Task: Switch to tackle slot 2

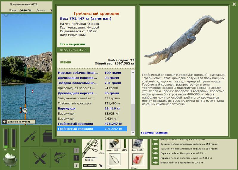Action: coord(76,158)
